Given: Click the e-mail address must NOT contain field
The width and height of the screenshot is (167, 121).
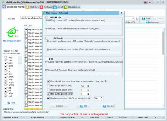Looking at the screenshot, I should click(x=84, y=44).
